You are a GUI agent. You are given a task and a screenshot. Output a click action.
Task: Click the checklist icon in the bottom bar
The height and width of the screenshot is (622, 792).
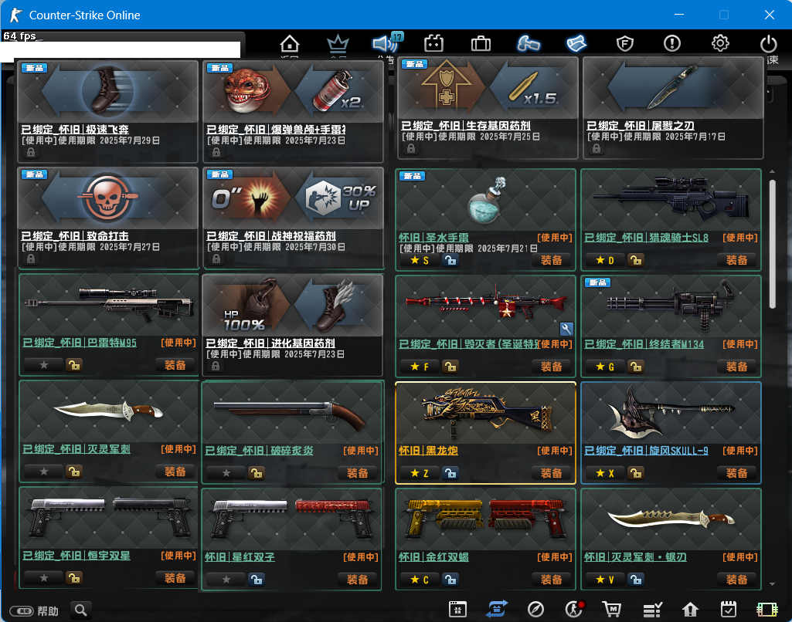[652, 610]
